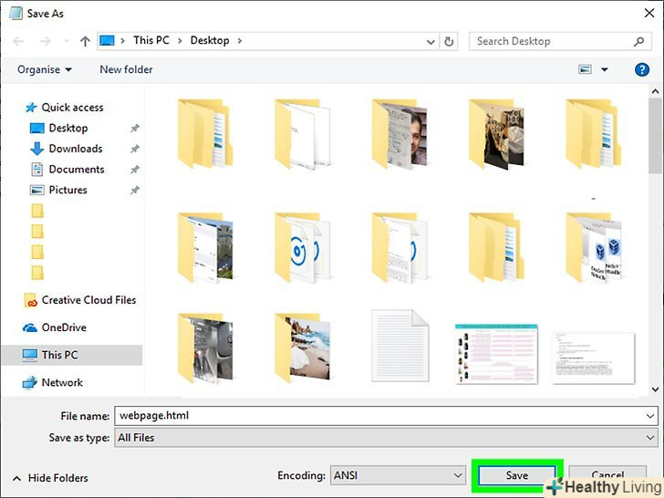Open the File name dropdown arrow

(650, 416)
